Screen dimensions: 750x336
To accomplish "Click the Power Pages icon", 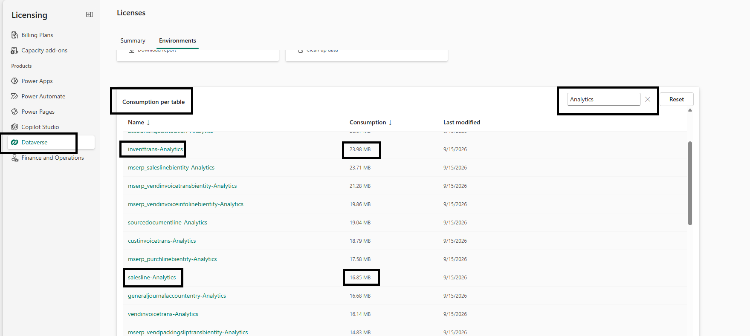I will click(x=14, y=112).
